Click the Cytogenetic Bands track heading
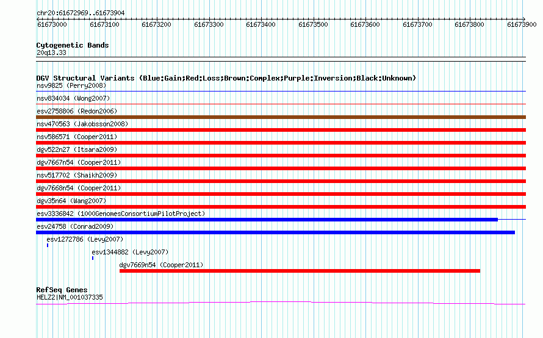543x338 pixels. coord(73,45)
